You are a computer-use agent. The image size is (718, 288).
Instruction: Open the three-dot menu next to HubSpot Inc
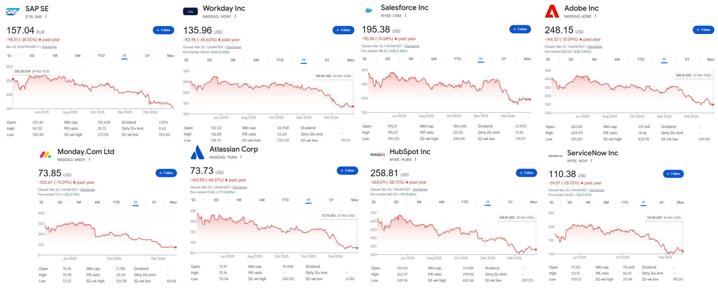click(415, 159)
